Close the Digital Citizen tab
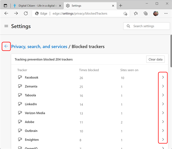 click(x=60, y=6)
